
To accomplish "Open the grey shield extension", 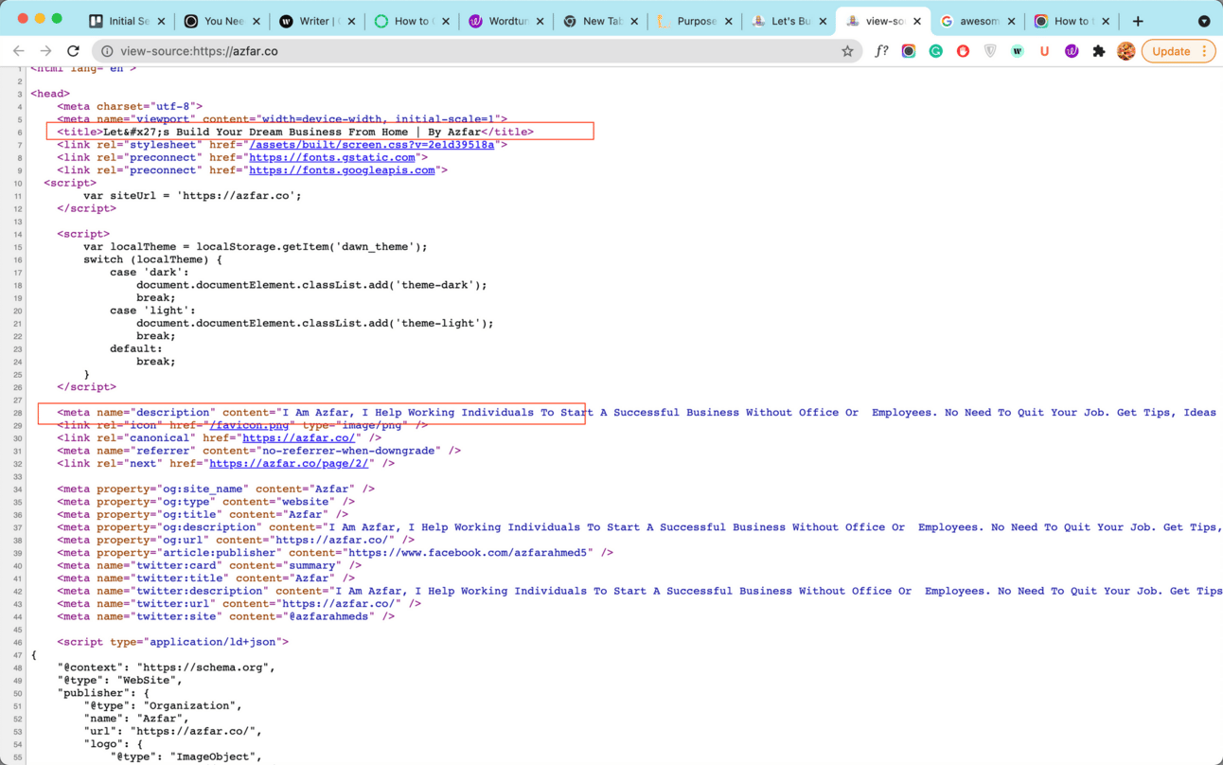I will pos(990,51).
